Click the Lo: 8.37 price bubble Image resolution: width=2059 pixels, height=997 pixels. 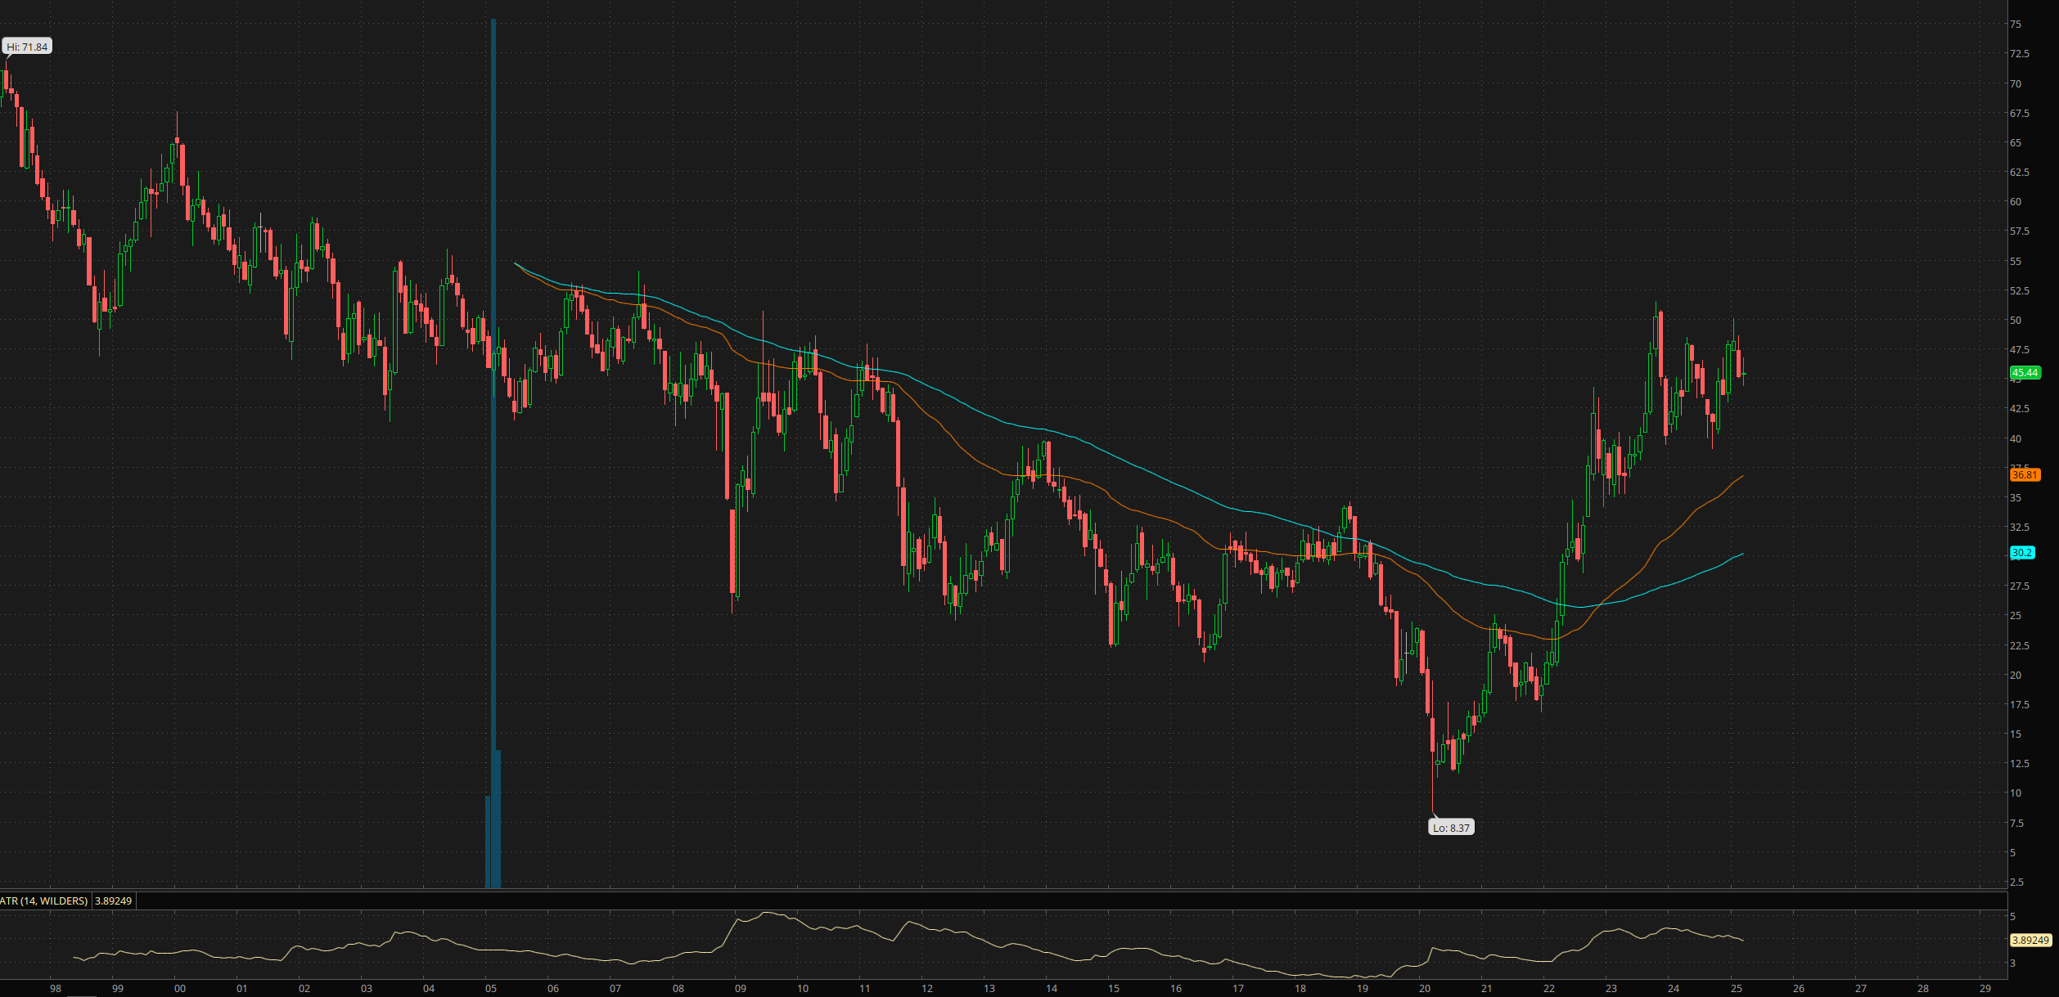pyautogui.click(x=1451, y=828)
